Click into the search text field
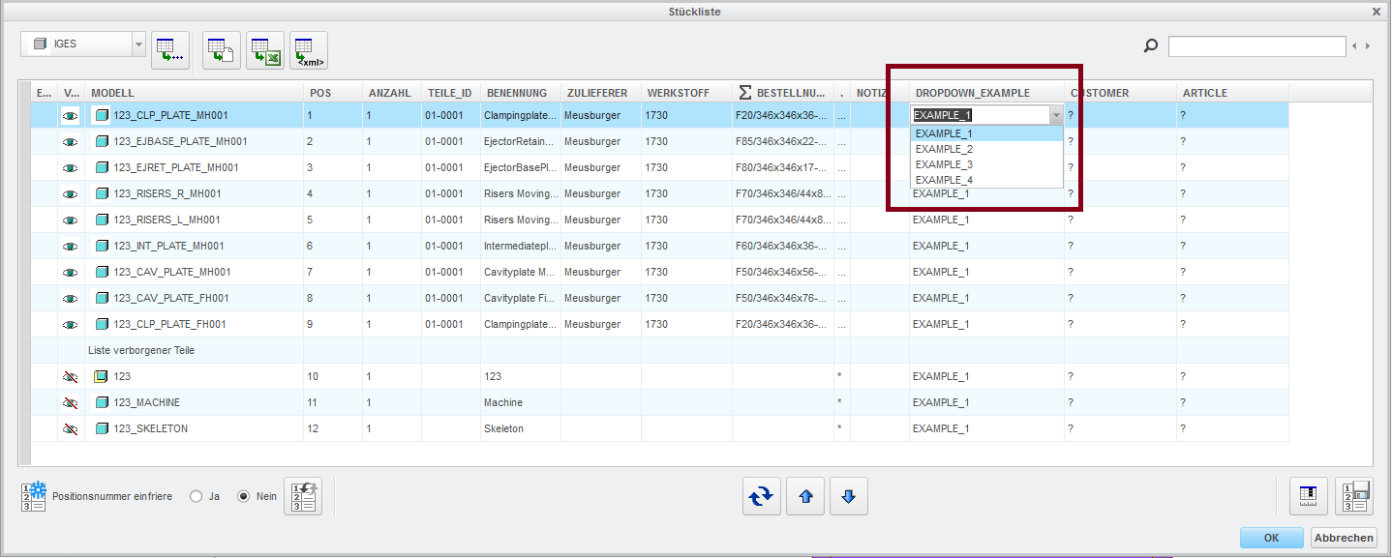 pos(1256,45)
